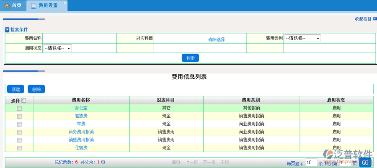The image size is (377, 168).
Task: Close the 费用设置 tab with the x icon
Action: click(65, 3)
